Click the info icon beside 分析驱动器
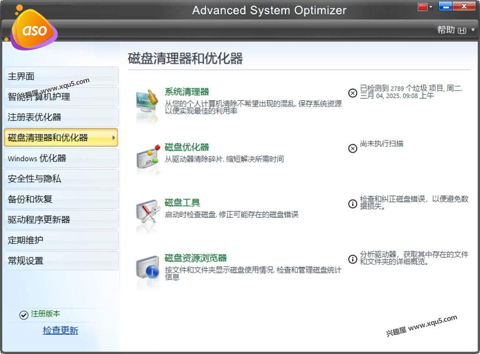The image size is (480, 354). click(352, 259)
